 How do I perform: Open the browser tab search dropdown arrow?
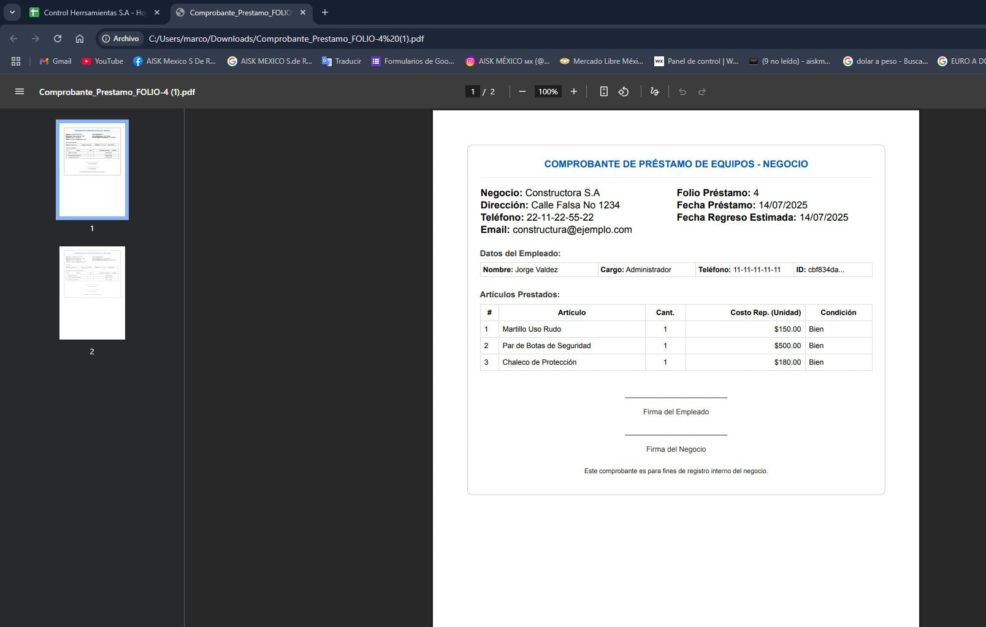click(12, 12)
